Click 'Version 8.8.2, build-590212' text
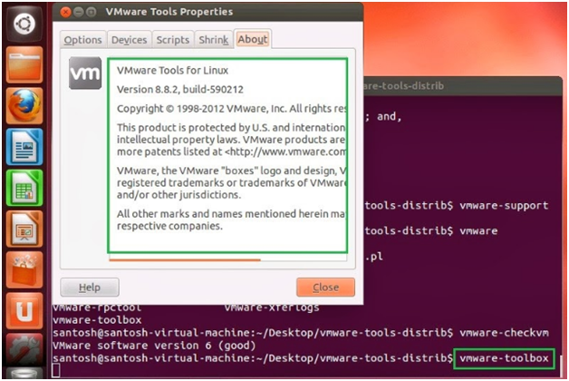The height and width of the screenshot is (381, 569). 180,89
